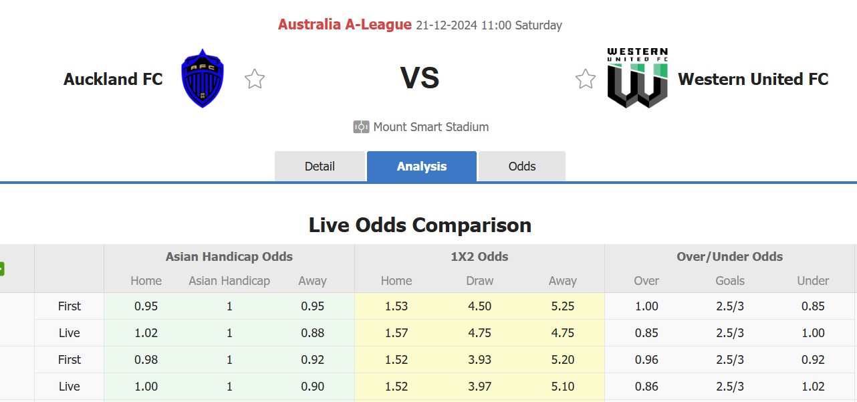Switch to the Detail tab
857x402 pixels.
(x=320, y=166)
